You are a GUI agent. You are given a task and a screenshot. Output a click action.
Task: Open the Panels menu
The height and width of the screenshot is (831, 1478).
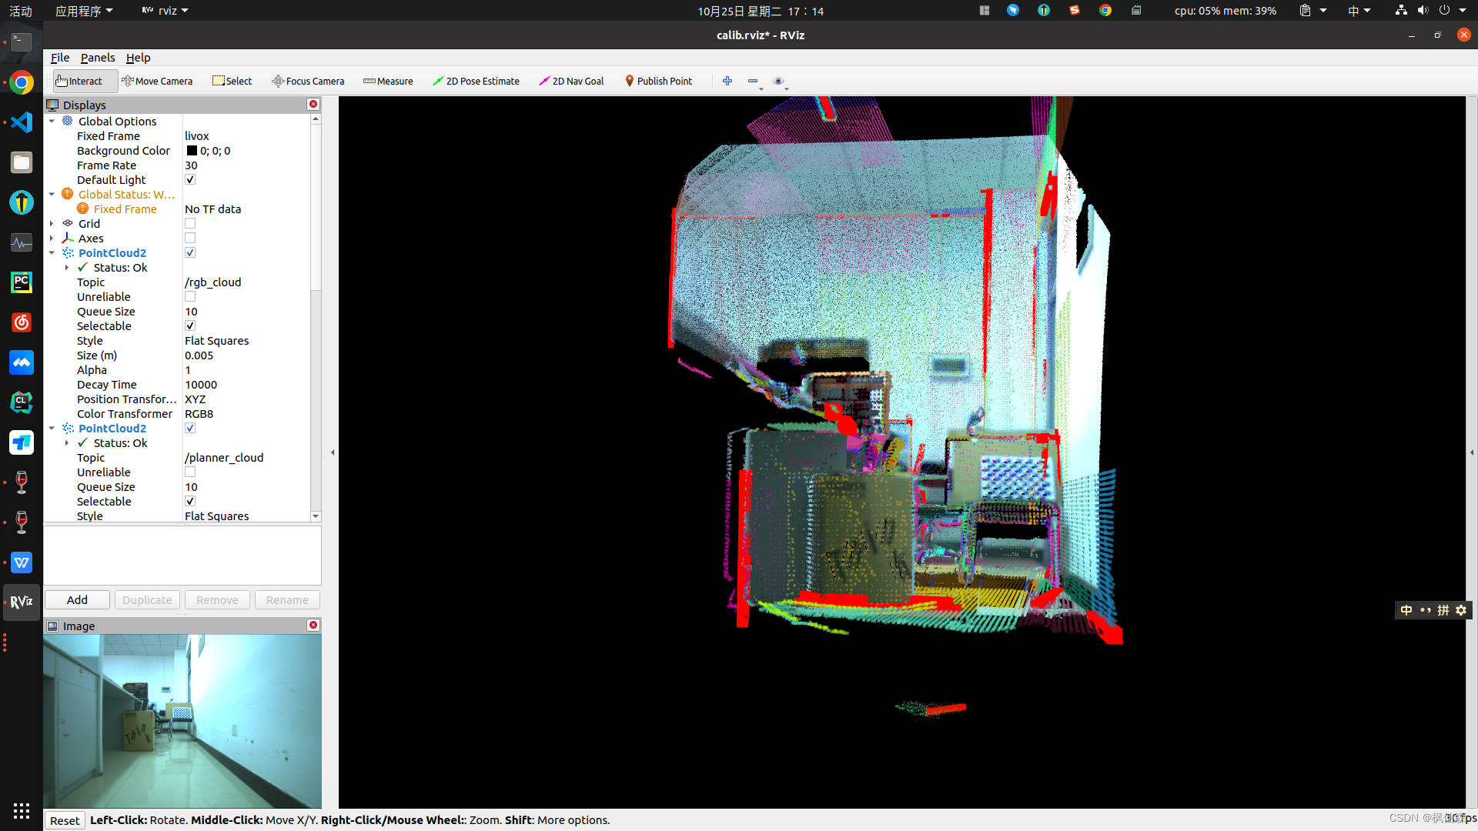98,58
